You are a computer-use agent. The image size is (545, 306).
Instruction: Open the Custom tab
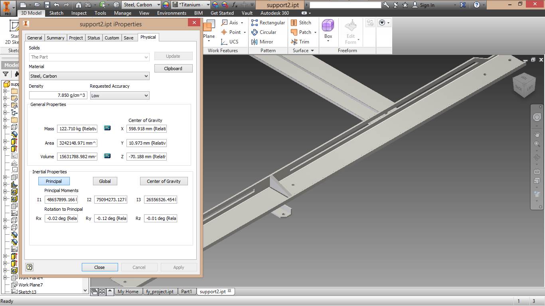point(112,38)
